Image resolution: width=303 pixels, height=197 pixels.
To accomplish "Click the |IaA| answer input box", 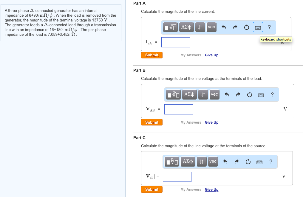I will click(x=175, y=42).
